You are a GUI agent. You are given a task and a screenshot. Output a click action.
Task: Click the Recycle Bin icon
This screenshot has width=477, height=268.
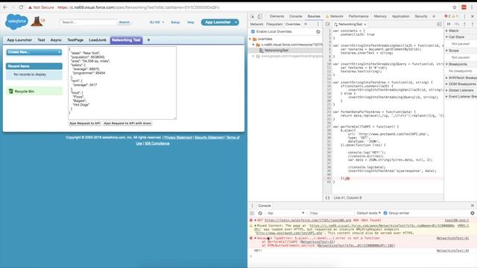pyautogui.click(x=11, y=91)
